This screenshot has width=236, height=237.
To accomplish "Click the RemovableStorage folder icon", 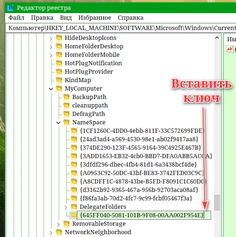I will (x=67, y=224).
